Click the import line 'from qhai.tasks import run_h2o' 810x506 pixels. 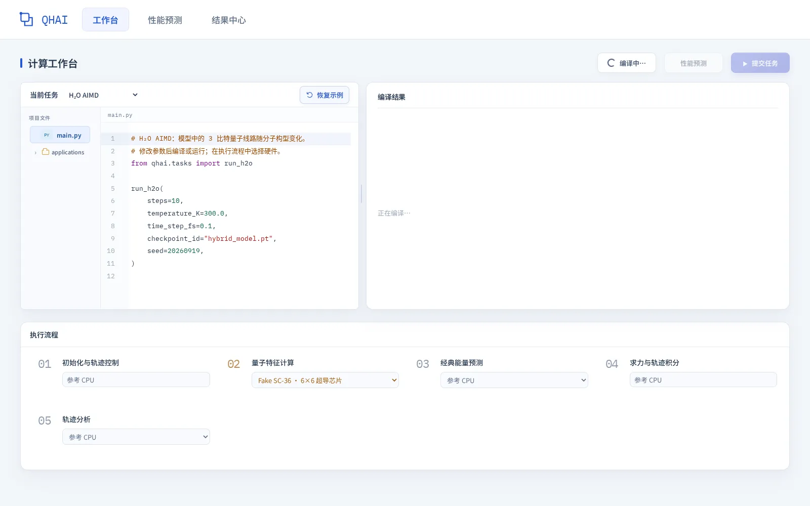point(191,163)
